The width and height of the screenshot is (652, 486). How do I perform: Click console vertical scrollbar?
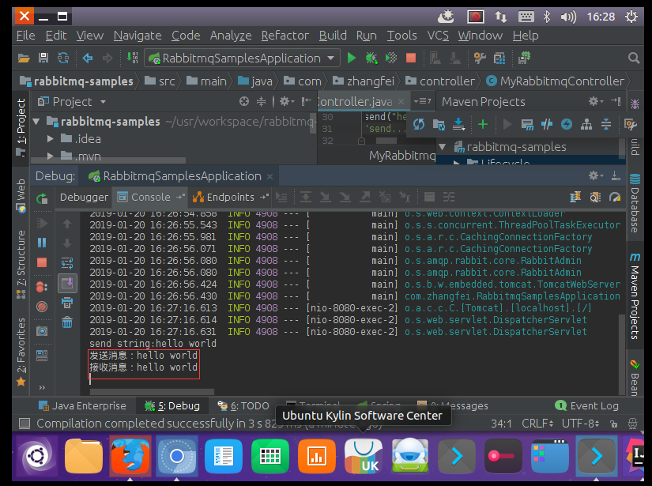tap(622, 353)
